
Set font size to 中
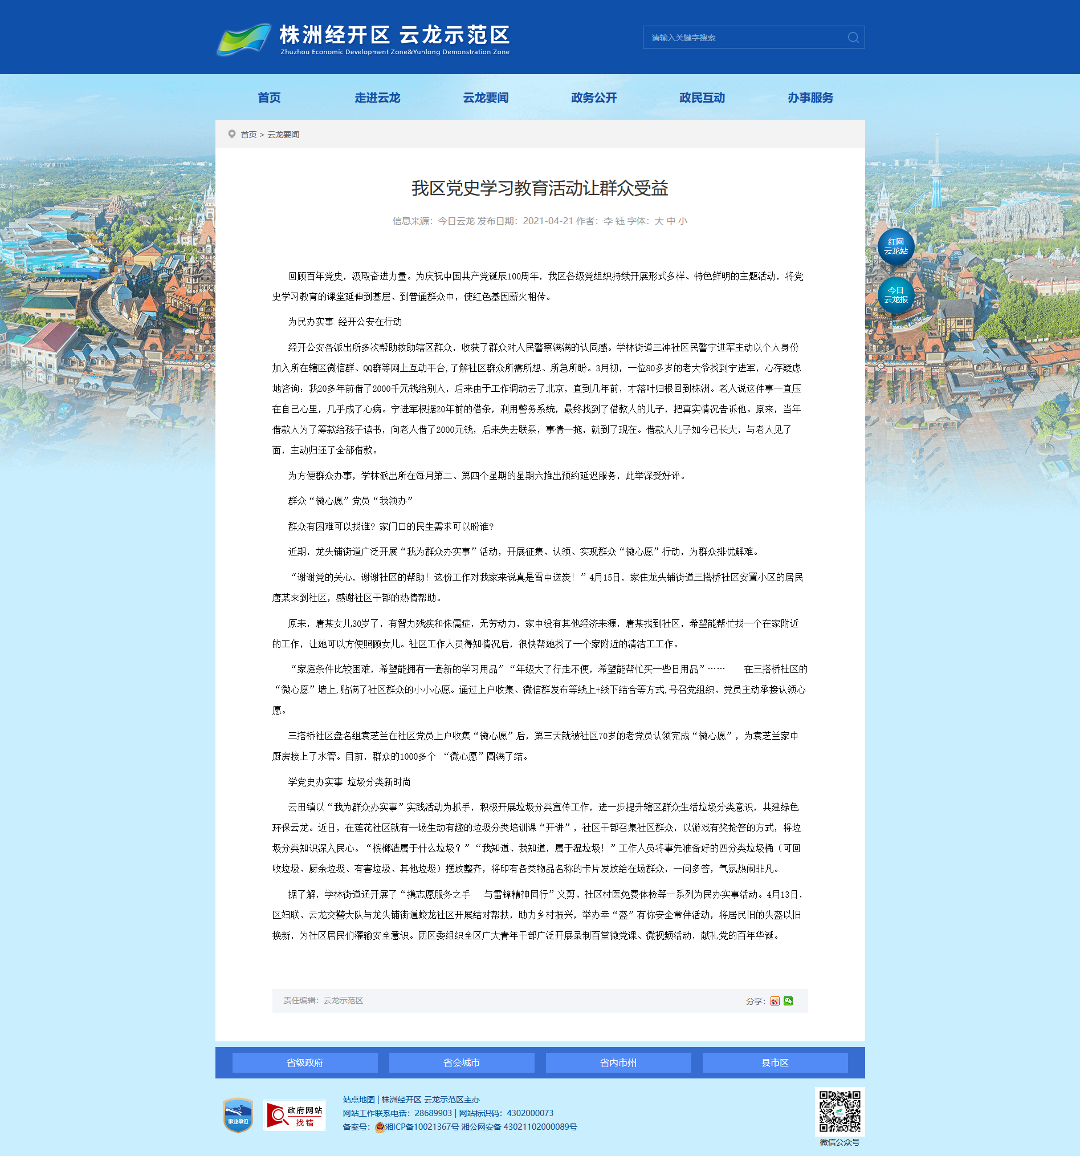coord(670,221)
